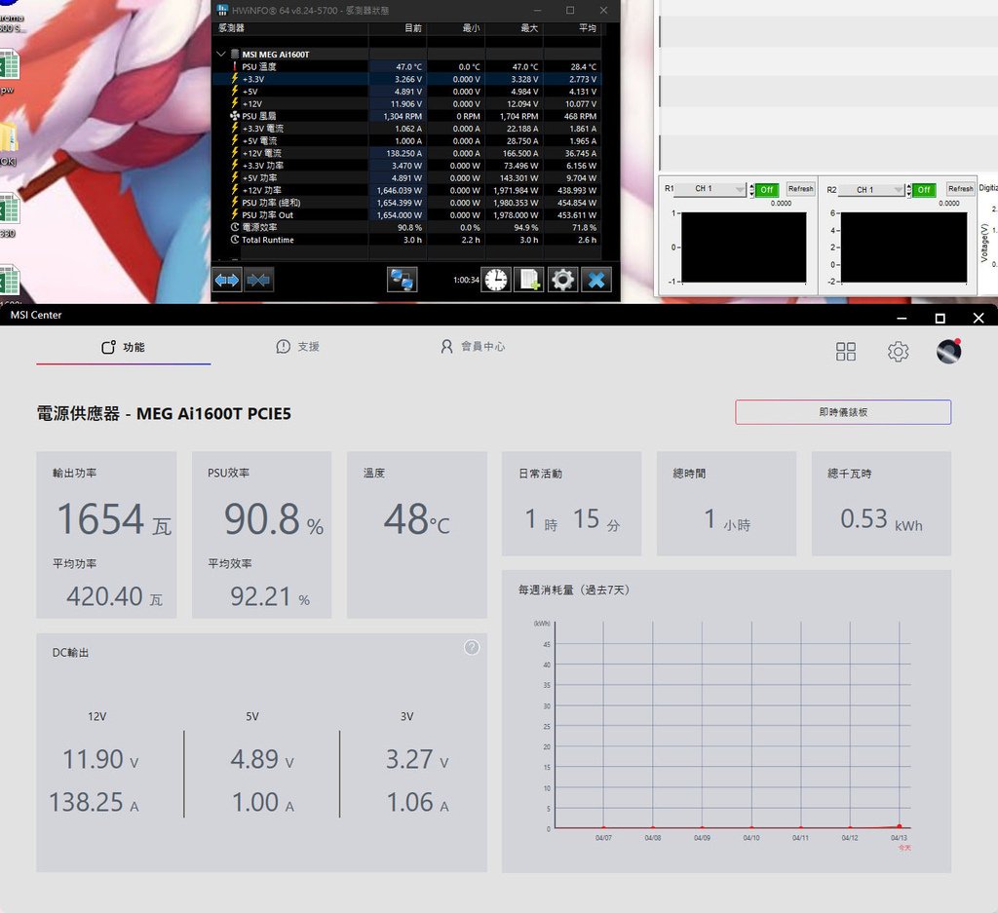The height and width of the screenshot is (913, 998).
Task: Click the 138.25 A 12V current value
Action: point(94,802)
